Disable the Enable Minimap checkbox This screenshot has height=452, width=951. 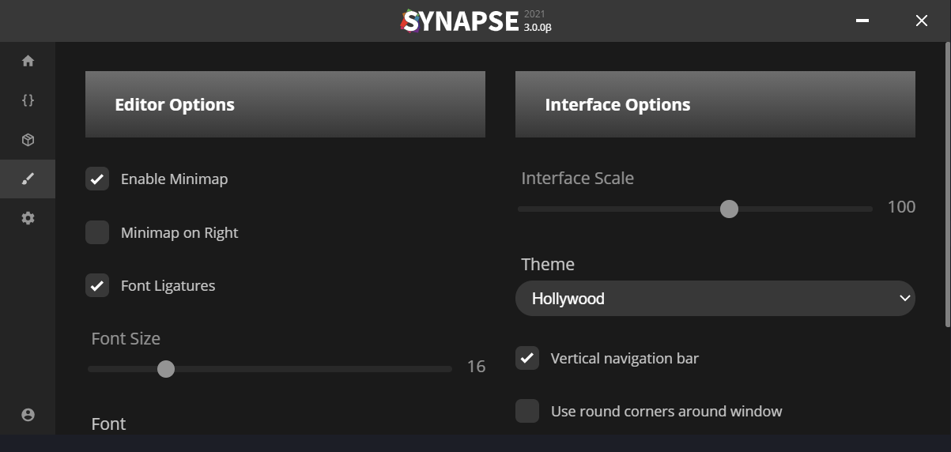tap(97, 179)
